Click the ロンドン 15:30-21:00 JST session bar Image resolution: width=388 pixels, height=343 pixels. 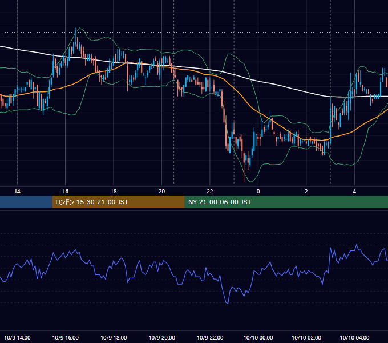tap(118, 202)
